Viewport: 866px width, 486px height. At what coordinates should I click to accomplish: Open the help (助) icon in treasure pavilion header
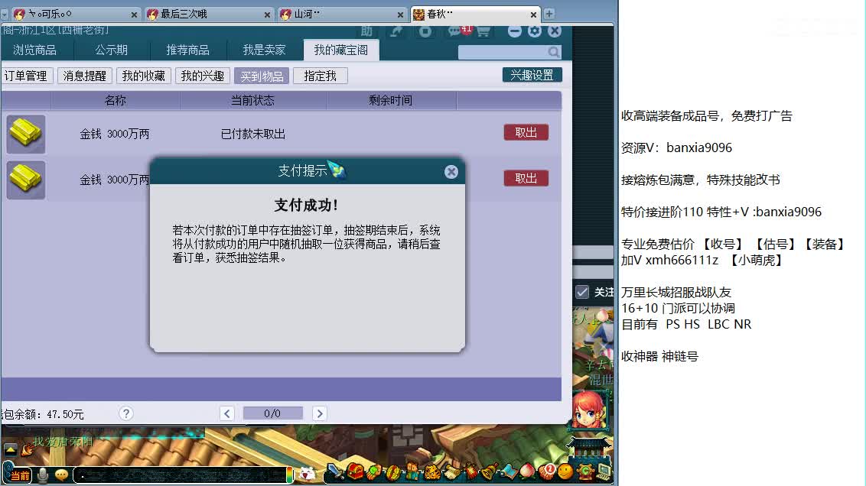(x=366, y=31)
